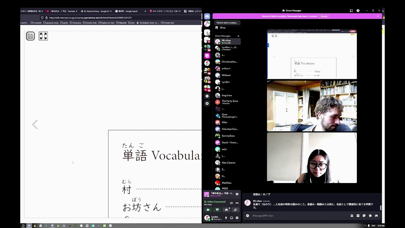This screenshot has width=405, height=228.
Task: Open the viewer MENU icon
Action: coord(30,36)
